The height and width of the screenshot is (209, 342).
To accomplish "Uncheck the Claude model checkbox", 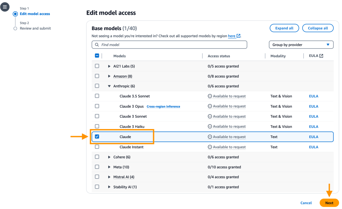I will pos(97,136).
